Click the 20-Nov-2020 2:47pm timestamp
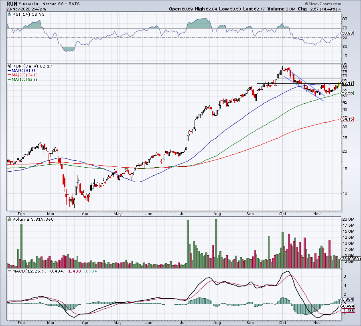This screenshot has height=326, width=361. tap(26, 9)
